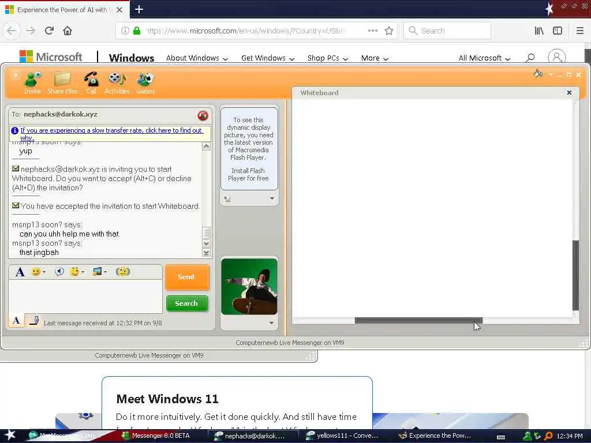This screenshot has width=591, height=443.
Task: Click the message text input box
Action: click(85, 296)
